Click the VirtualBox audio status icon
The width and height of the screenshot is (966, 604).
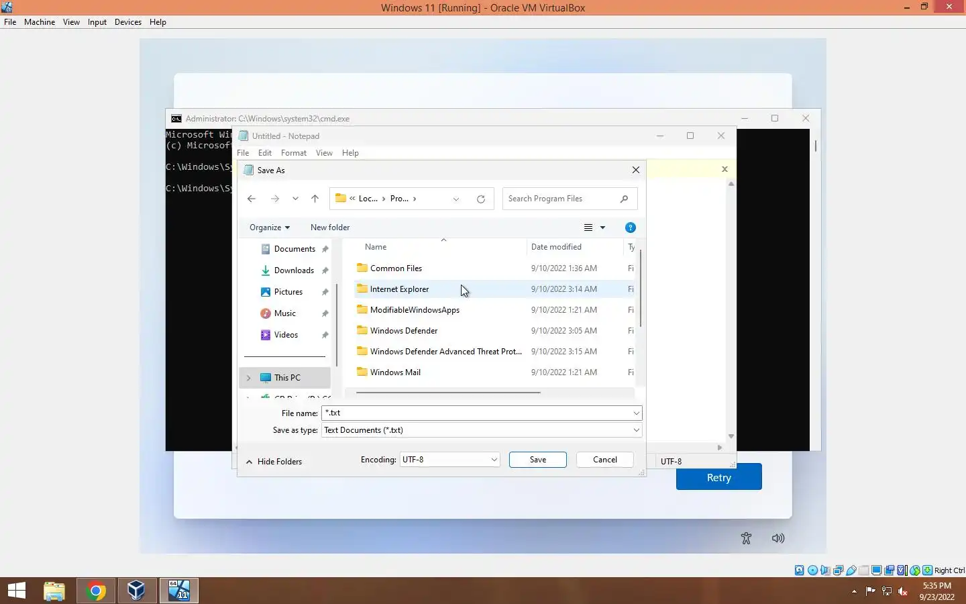pos(825,570)
